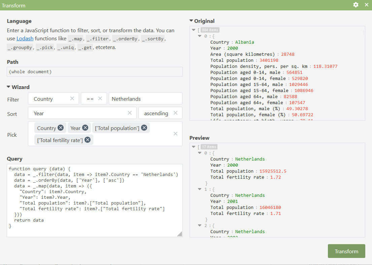Select Year 2000 in Original item 0
The height and width of the screenshot is (265, 372).
coord(233,48)
